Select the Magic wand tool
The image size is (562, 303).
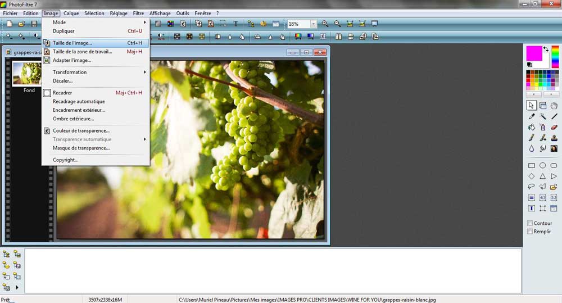[x=543, y=116]
